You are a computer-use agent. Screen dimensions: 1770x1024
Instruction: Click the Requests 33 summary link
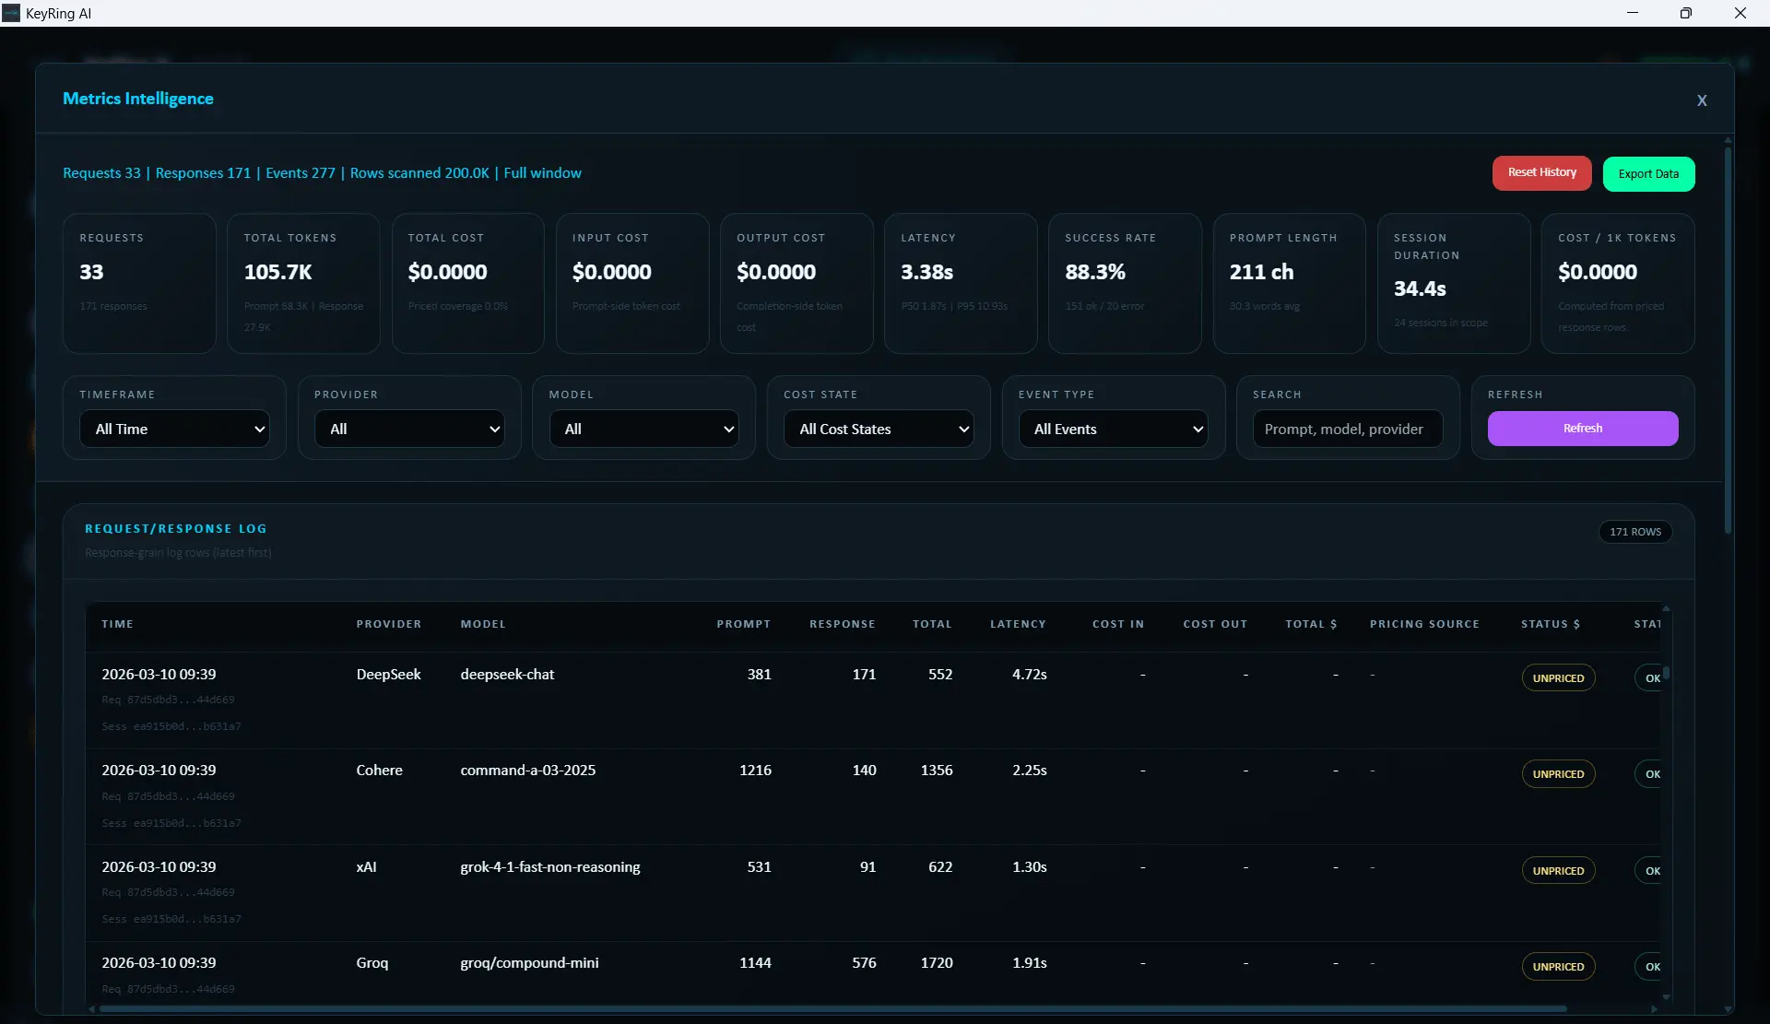[101, 172]
